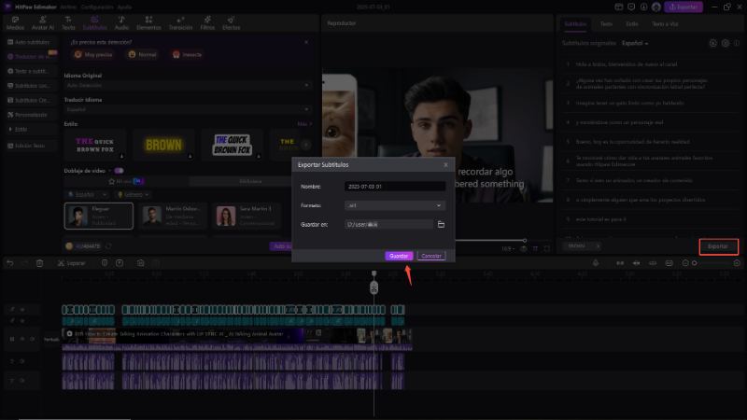The image size is (747, 420).
Task: Select the Sara Martin voice card
Action: (245, 216)
